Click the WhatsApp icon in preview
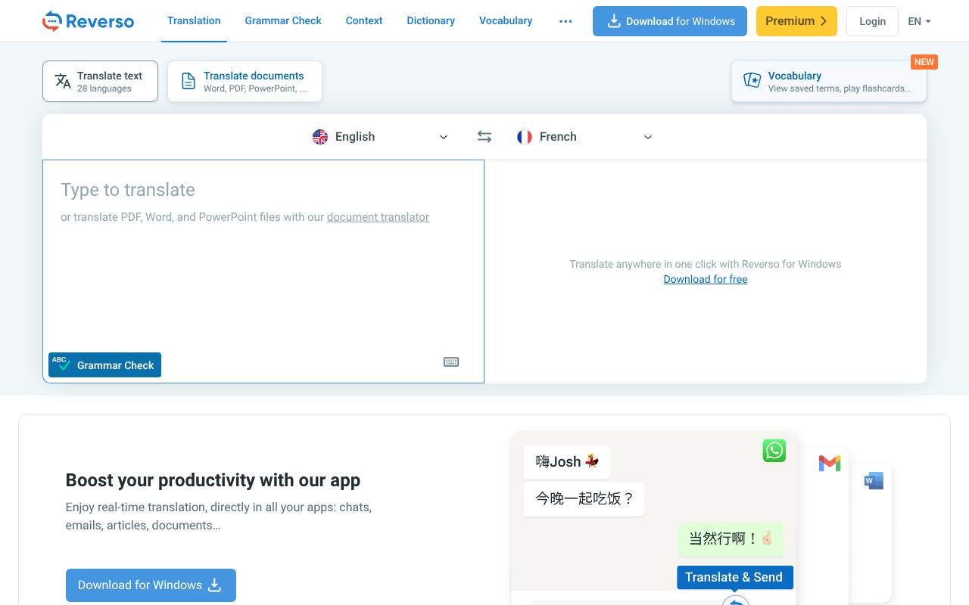The height and width of the screenshot is (605, 969). pyautogui.click(x=774, y=451)
